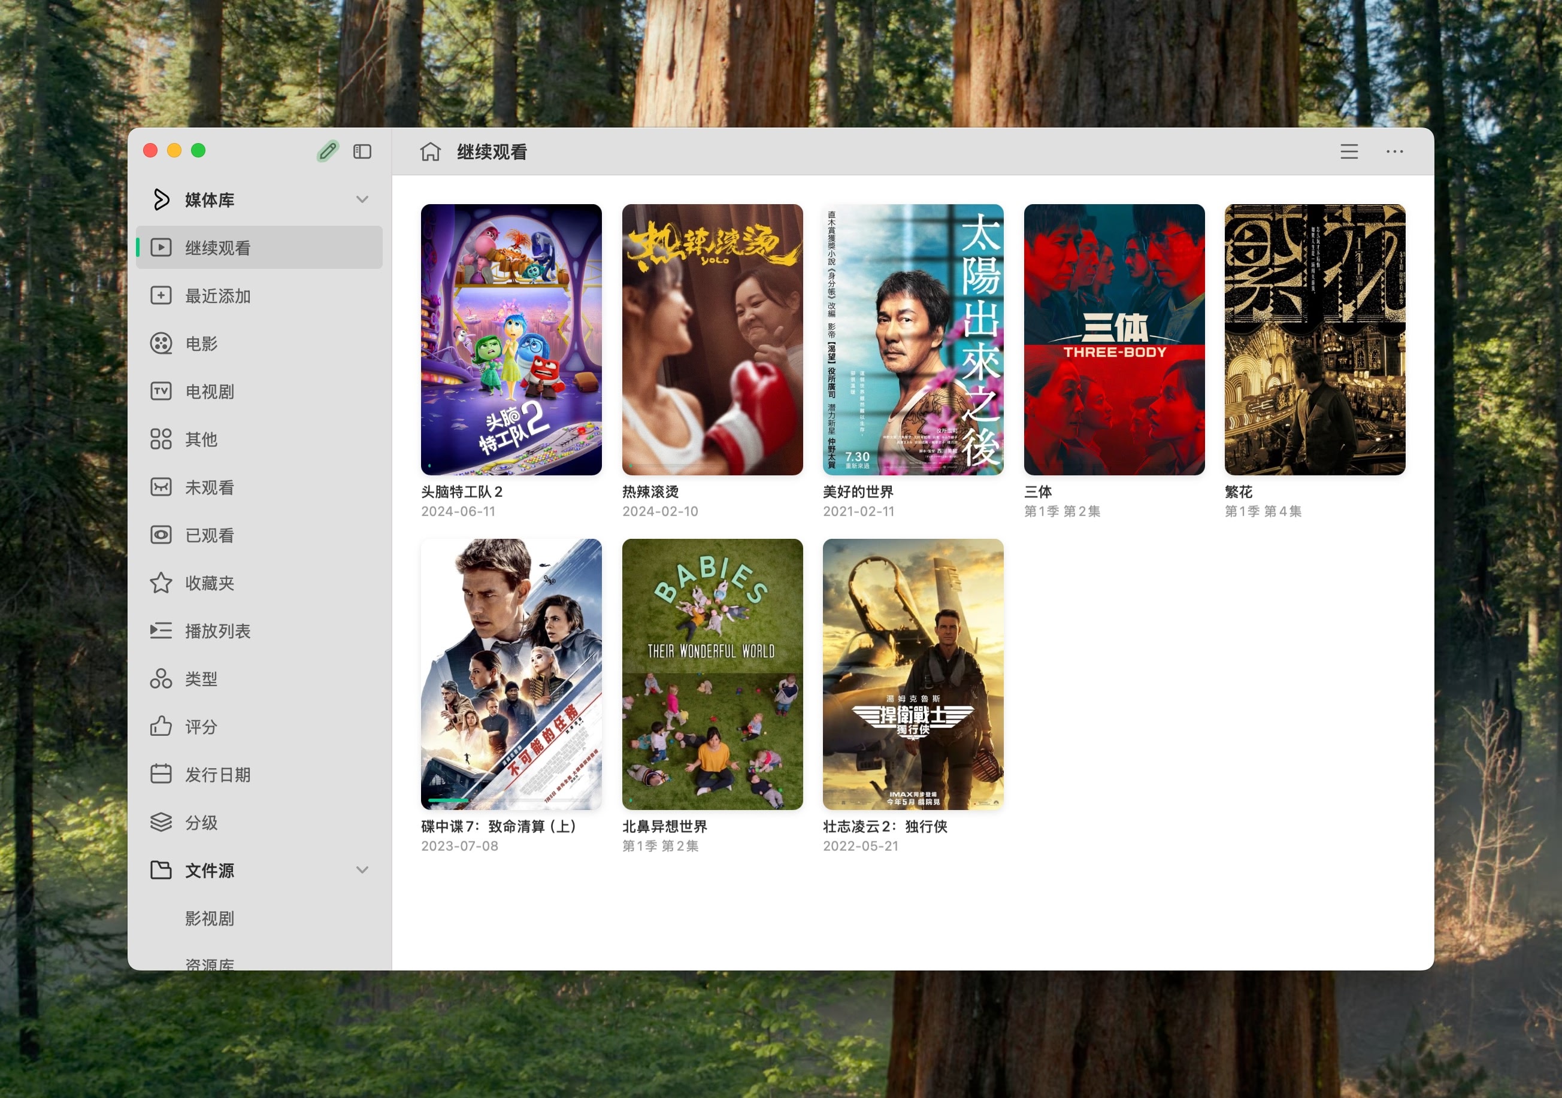Open 电视剧 sidebar section
Screen dimensions: 1562x1098
tap(259, 391)
